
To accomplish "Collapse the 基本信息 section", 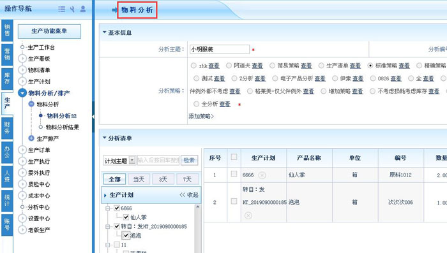I will [105, 32].
